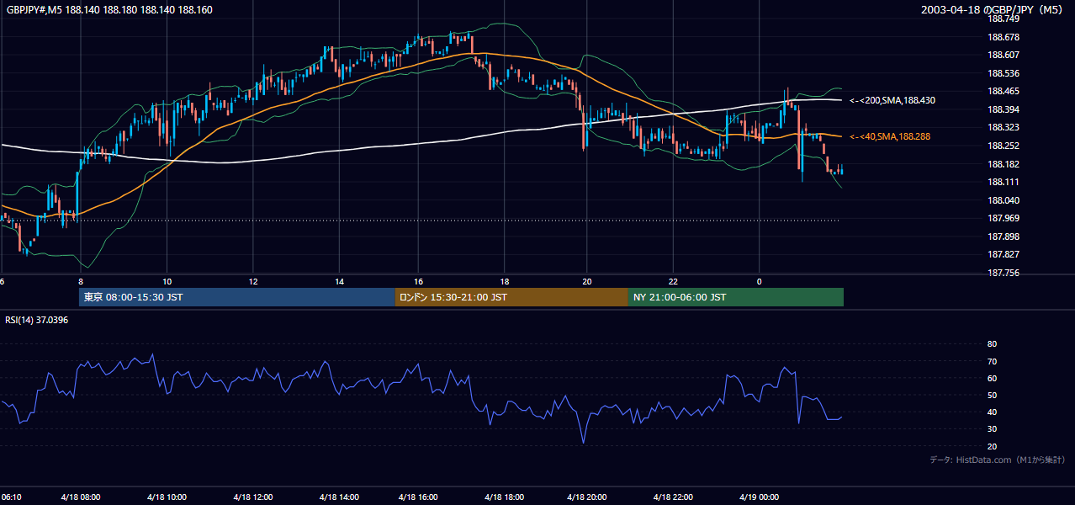Click the 4/18 10:00 date label
Image resolution: width=1075 pixels, height=505 pixels.
coord(167,497)
